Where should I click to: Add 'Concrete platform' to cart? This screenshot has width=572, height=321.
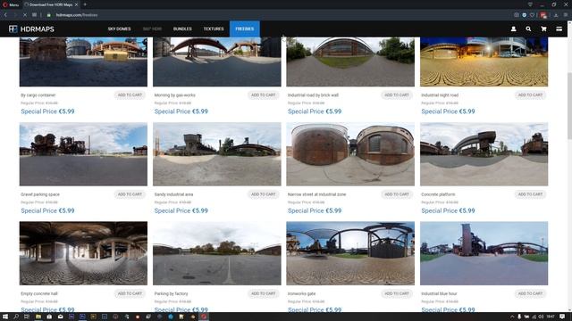(x=530, y=194)
